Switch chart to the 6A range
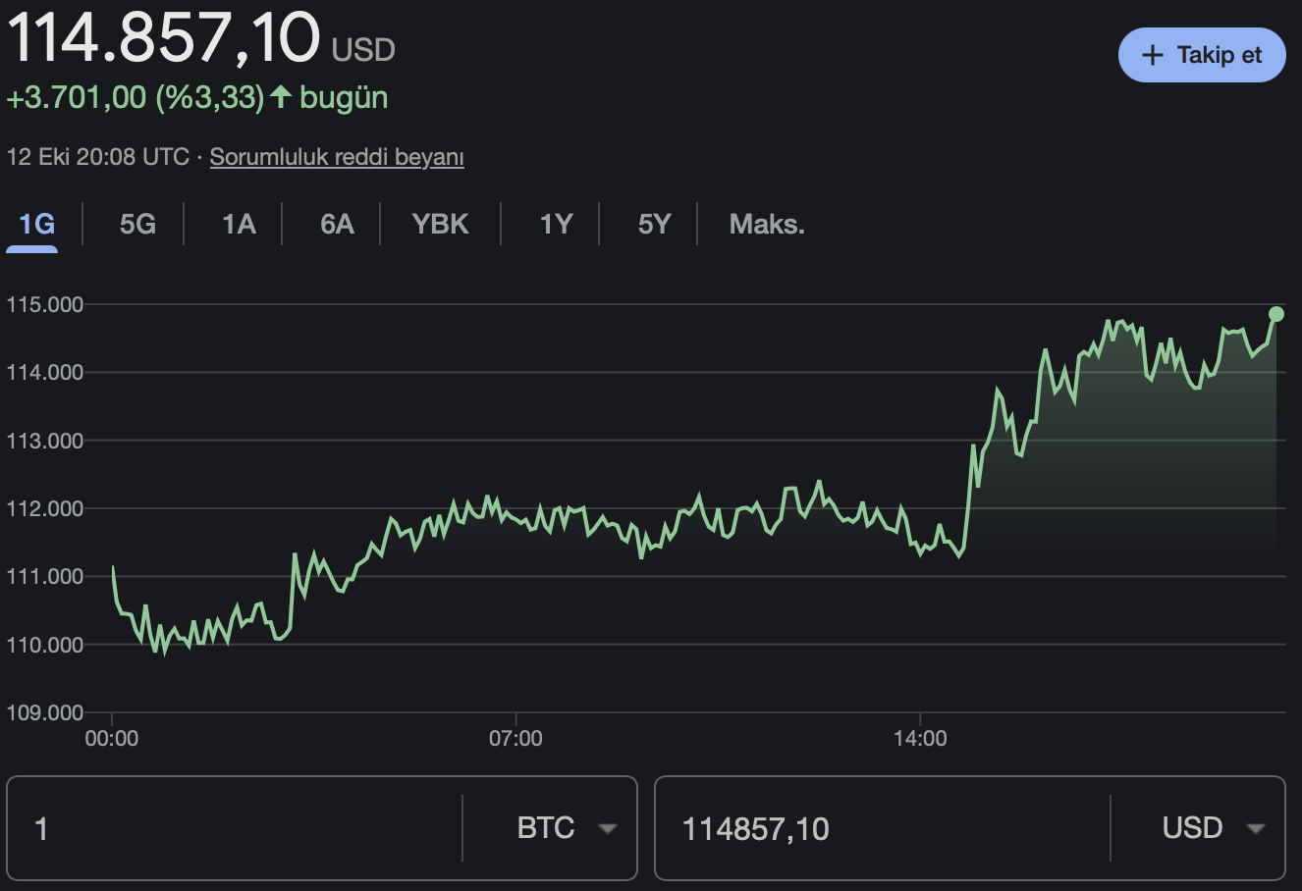 tap(337, 225)
